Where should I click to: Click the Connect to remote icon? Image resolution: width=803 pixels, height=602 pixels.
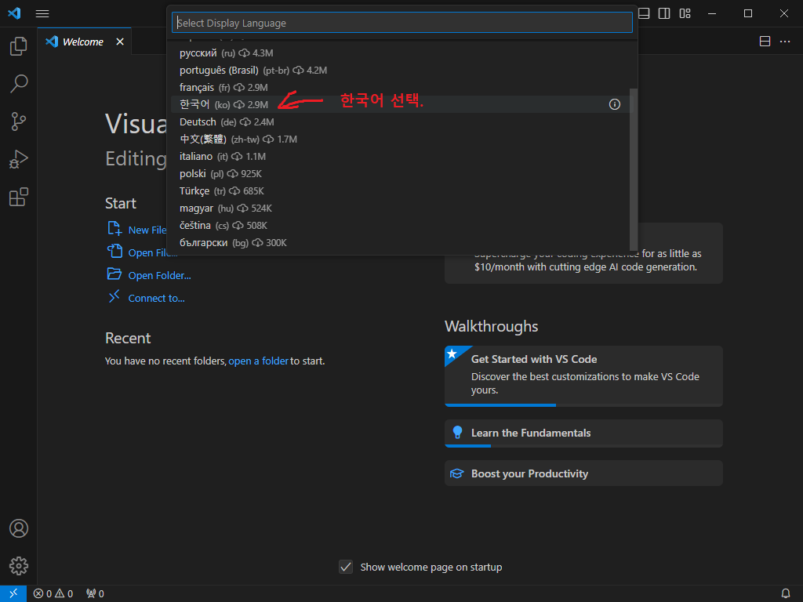(114, 296)
